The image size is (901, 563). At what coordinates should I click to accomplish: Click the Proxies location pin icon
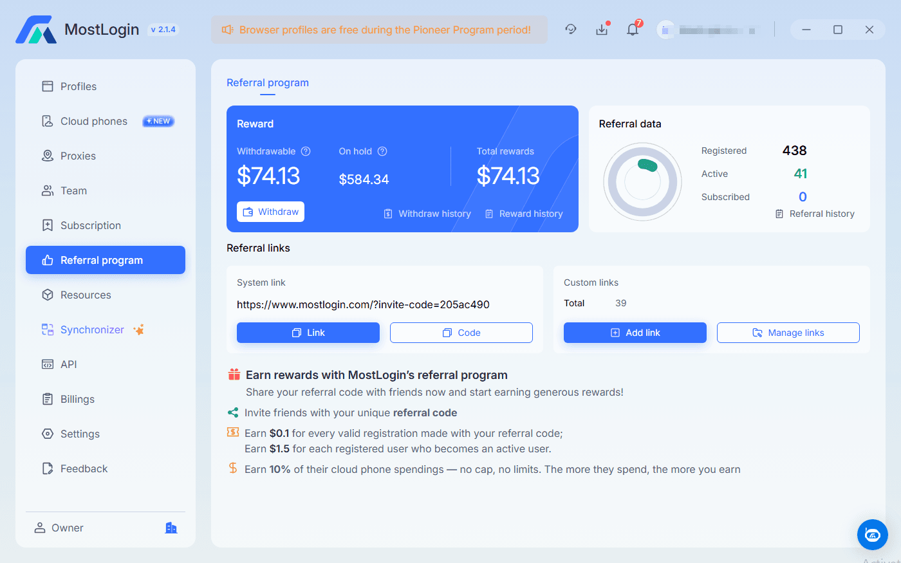[48, 156]
